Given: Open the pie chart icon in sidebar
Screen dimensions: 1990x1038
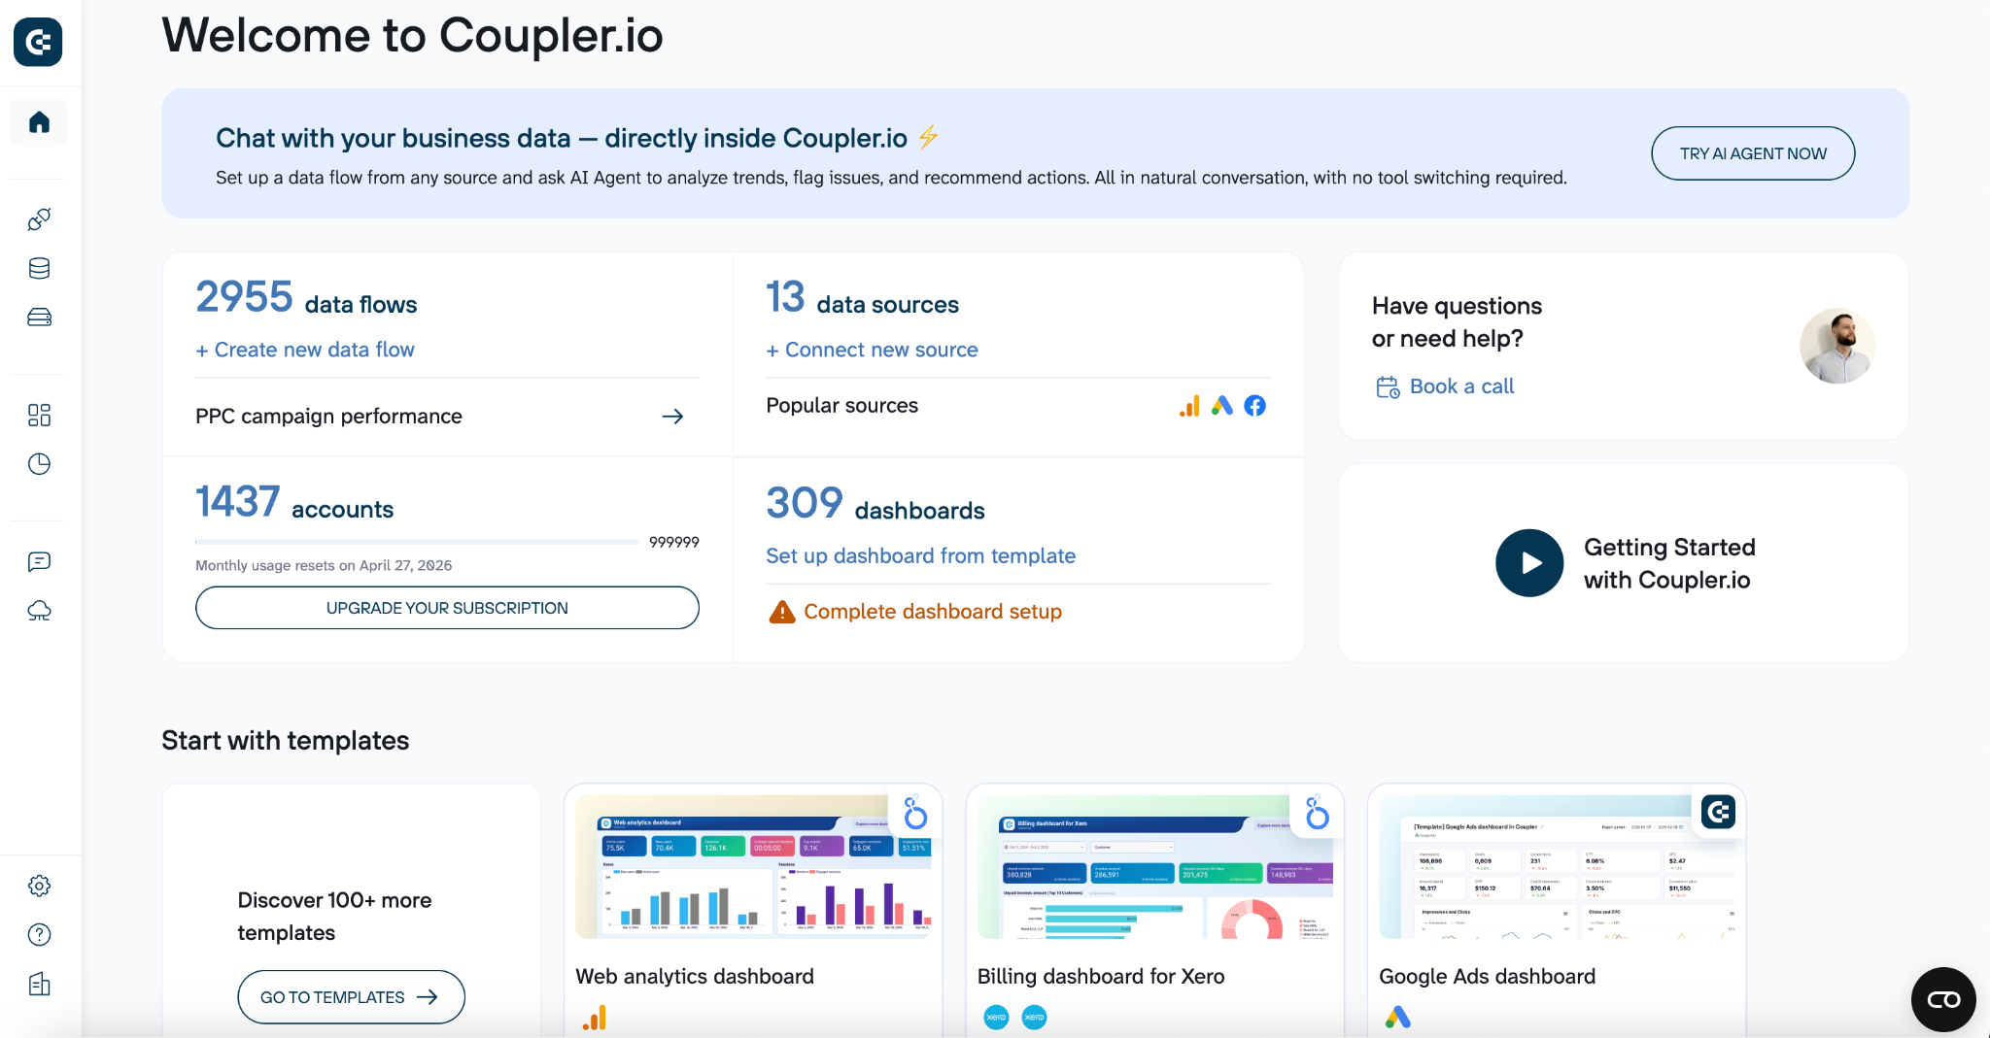Looking at the screenshot, I should 39,464.
